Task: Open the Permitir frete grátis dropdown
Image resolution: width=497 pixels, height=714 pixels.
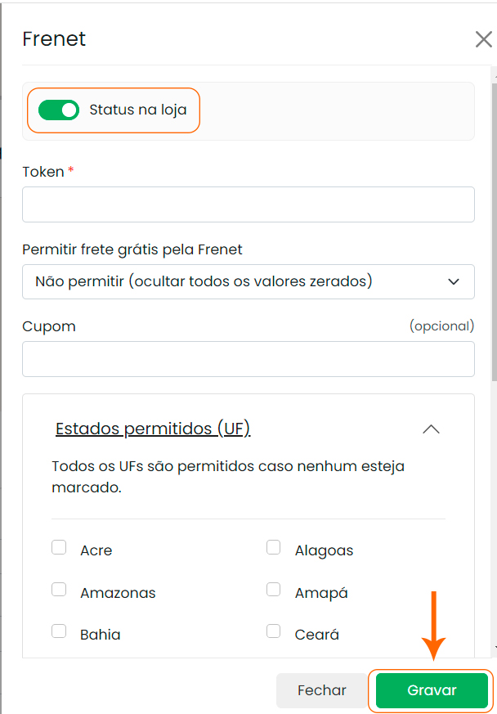Action: (x=248, y=281)
